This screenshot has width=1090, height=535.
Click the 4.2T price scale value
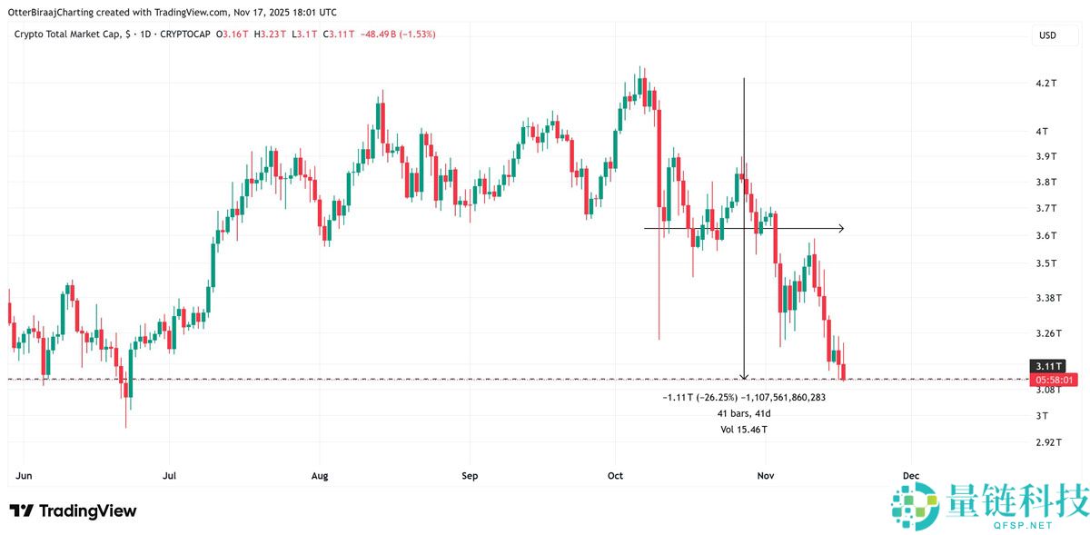1045,82
